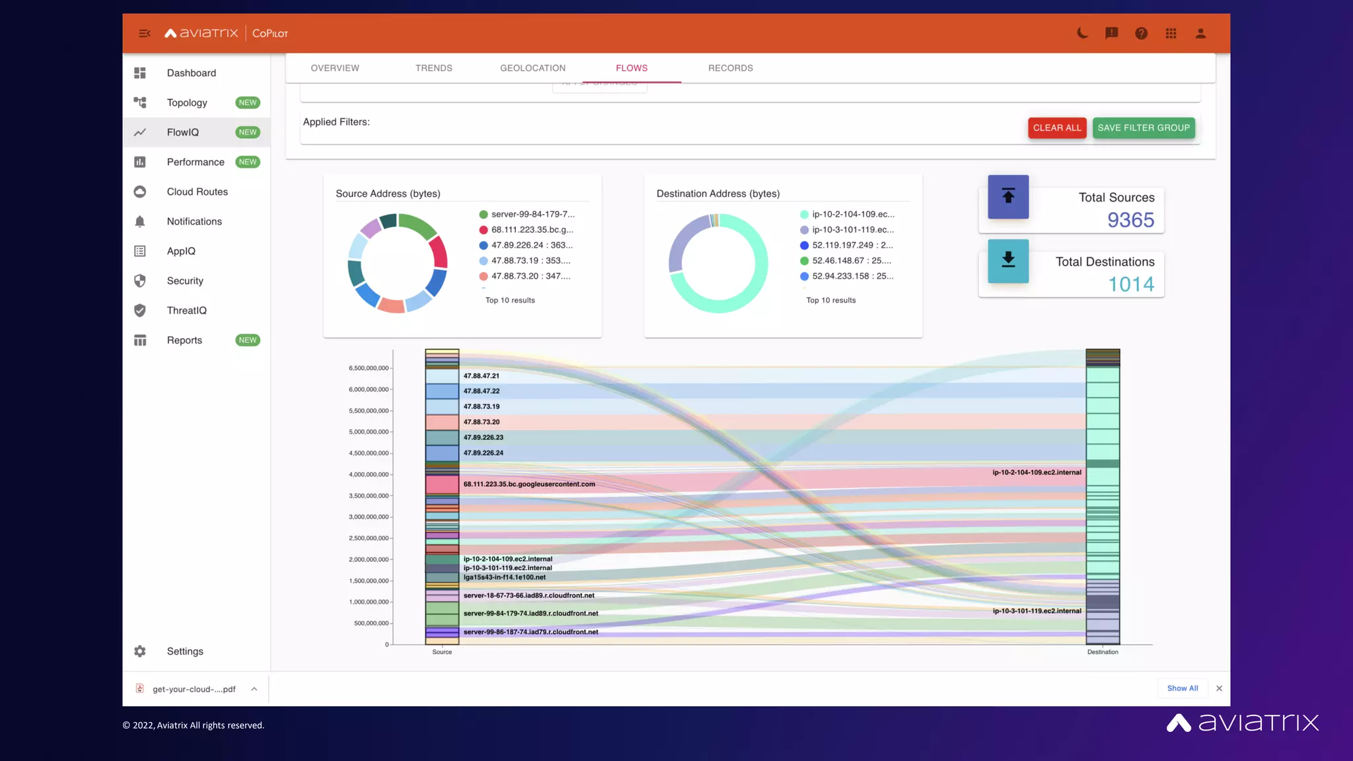Screen dimensions: 1353x761
Task: Toggle dark mode moon icon
Action: point(1082,33)
